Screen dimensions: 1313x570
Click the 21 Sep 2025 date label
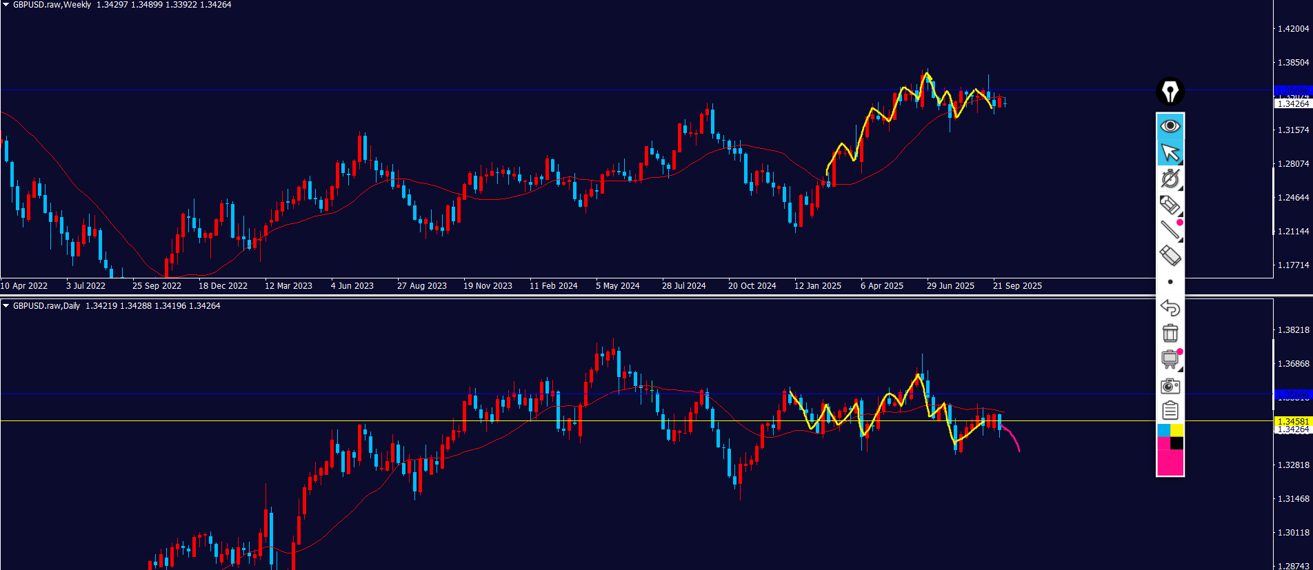(x=1017, y=286)
